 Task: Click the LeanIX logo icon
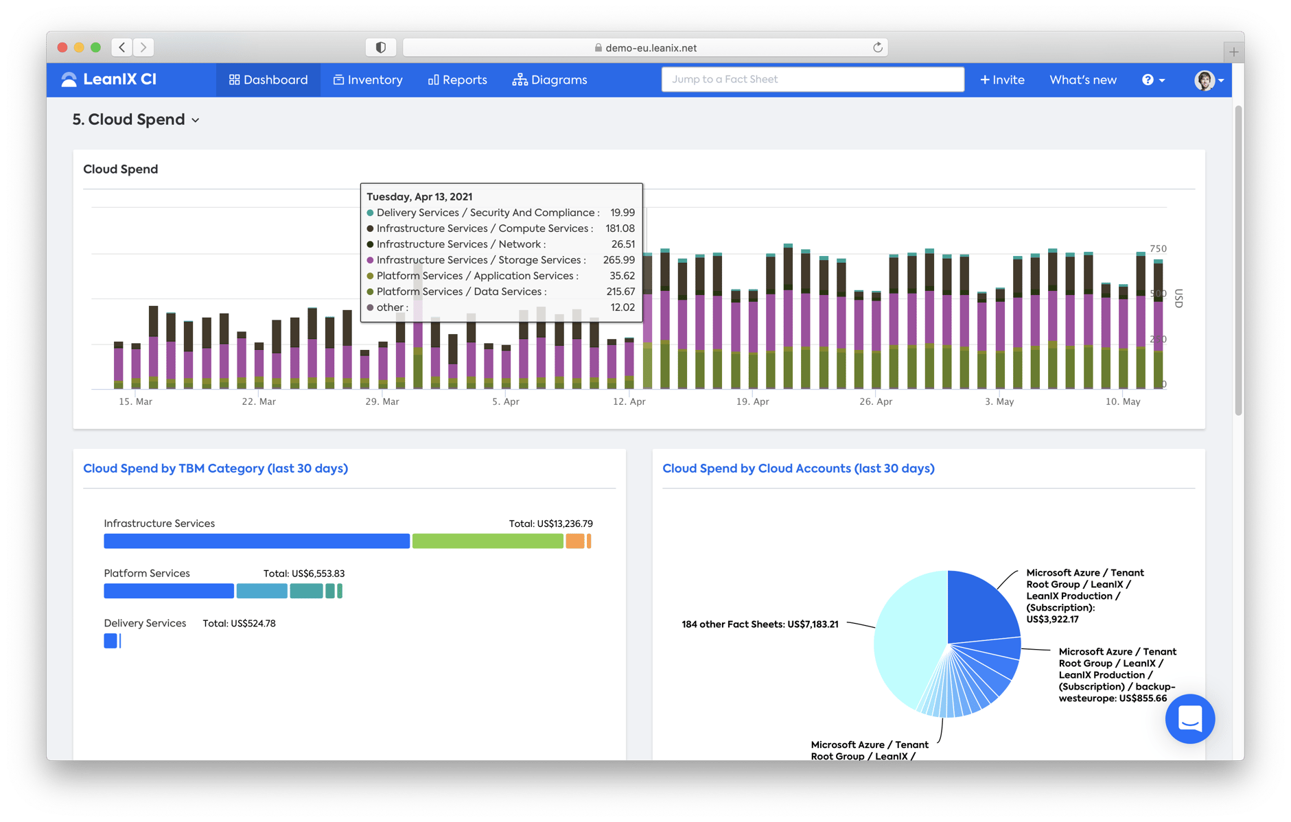click(x=69, y=80)
